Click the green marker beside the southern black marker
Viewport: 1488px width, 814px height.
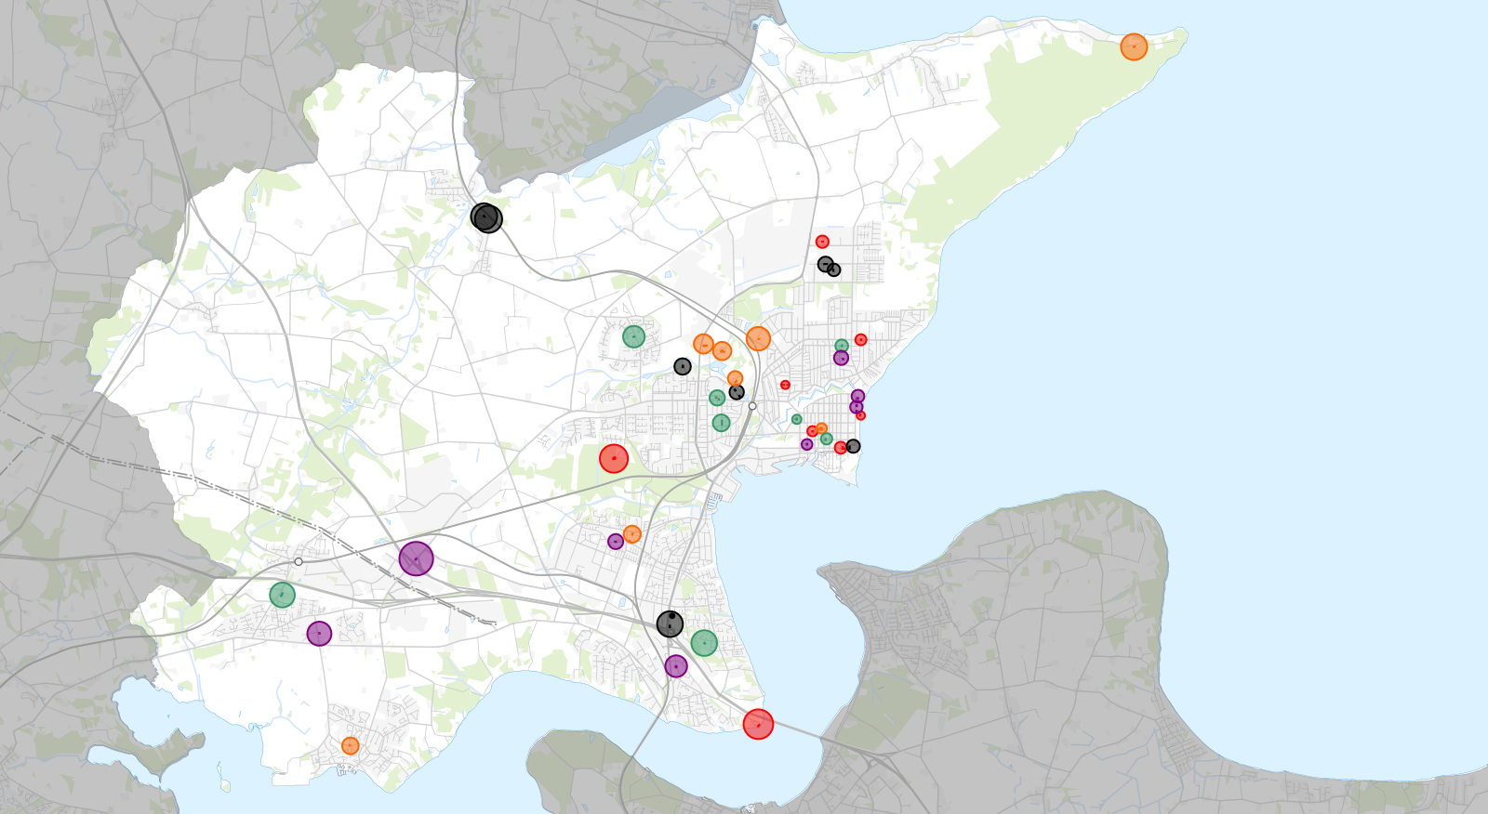pos(704,642)
